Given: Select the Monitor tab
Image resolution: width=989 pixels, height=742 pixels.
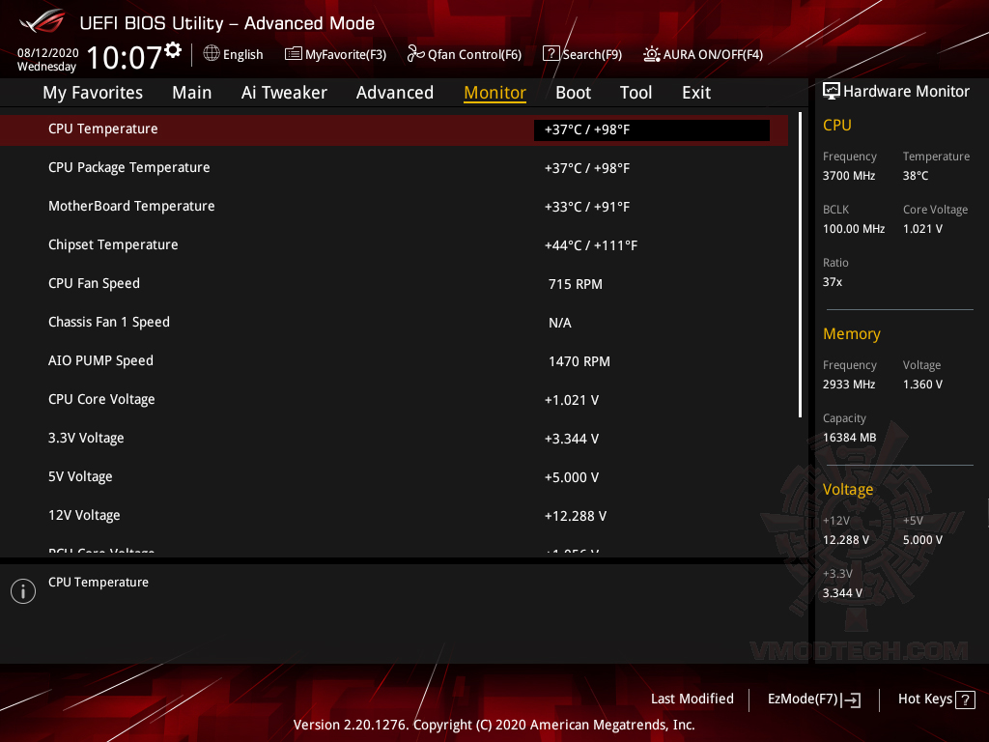Looking at the screenshot, I should 494,92.
